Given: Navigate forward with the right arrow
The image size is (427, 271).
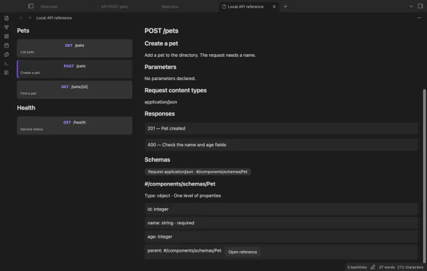Looking at the screenshot, I should click(29, 18).
